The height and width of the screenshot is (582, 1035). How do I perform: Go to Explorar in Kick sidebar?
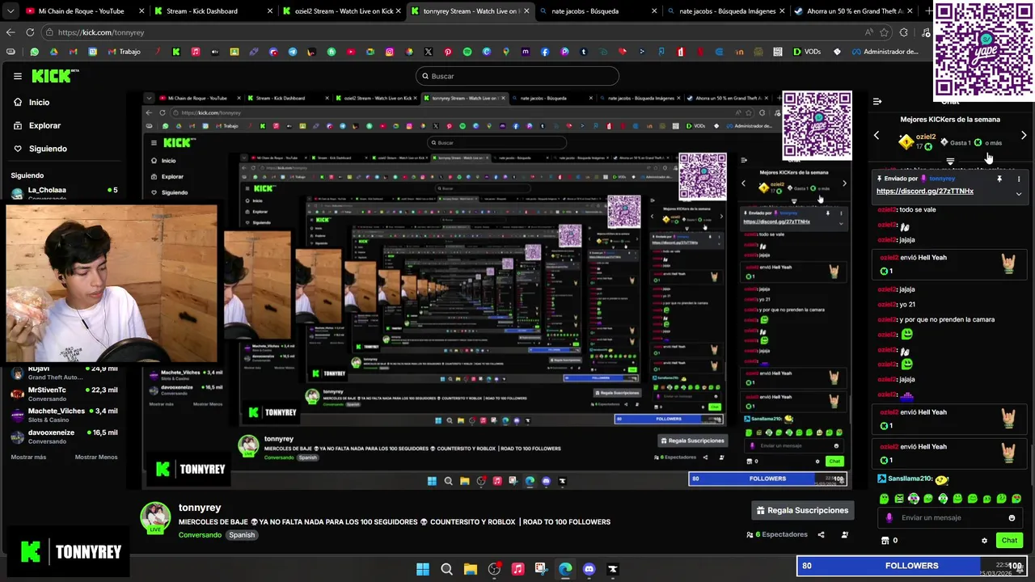(x=37, y=126)
